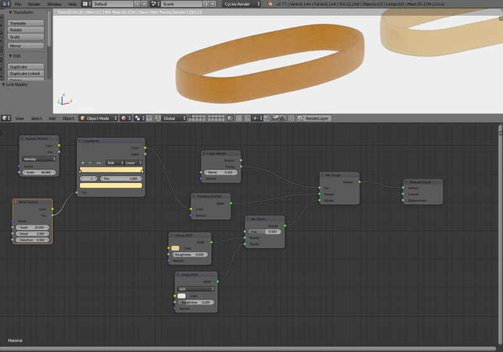Image resolution: width=503 pixels, height=352 pixels.
Task: Open the Voronoi Texture Intensity dropdown
Action: (x=39, y=159)
